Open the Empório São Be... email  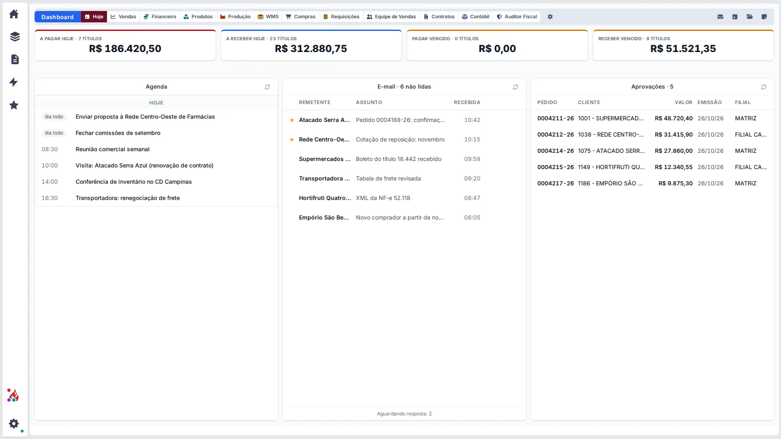click(x=404, y=217)
